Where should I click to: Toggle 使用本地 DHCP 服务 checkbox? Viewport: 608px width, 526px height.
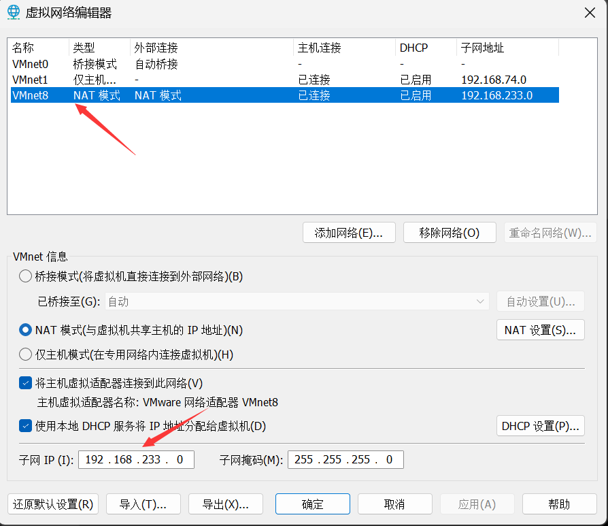25,427
